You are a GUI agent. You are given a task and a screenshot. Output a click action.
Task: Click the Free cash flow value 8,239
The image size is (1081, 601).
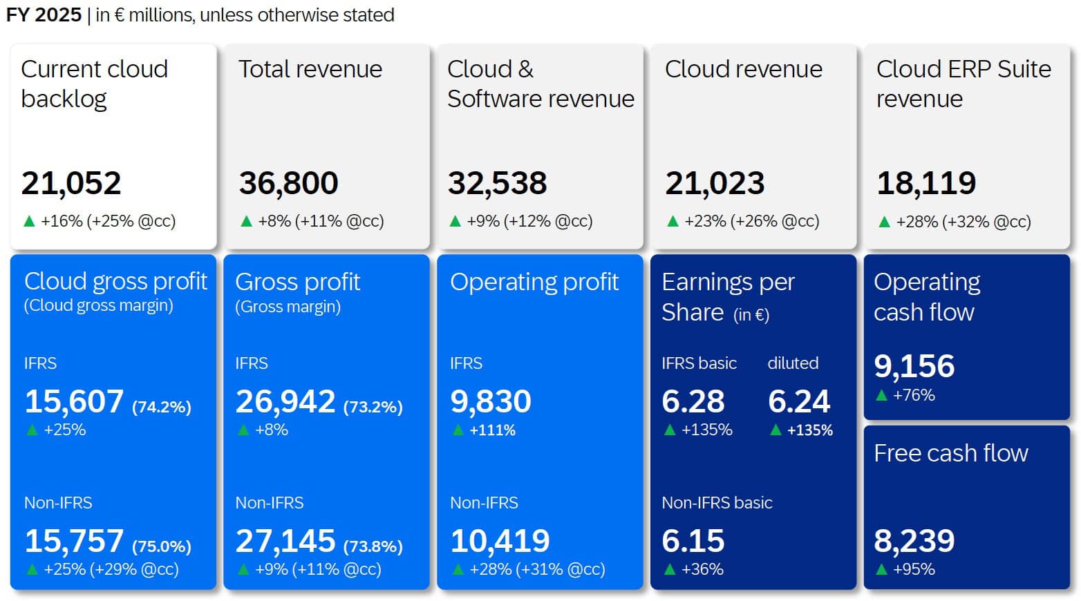(x=914, y=541)
